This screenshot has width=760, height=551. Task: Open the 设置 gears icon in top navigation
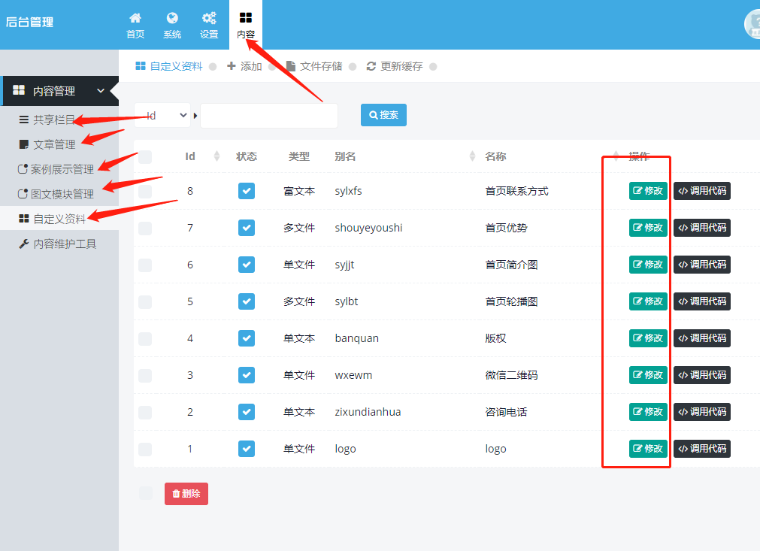click(x=209, y=26)
